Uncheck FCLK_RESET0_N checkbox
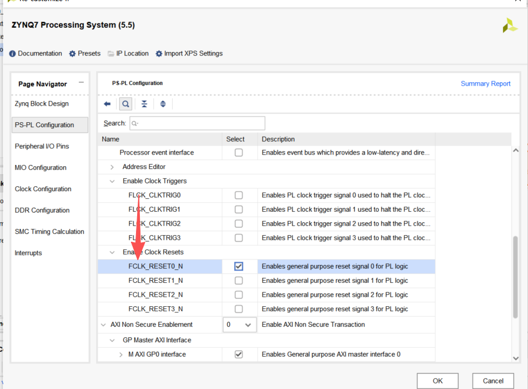The image size is (528, 389). [239, 266]
